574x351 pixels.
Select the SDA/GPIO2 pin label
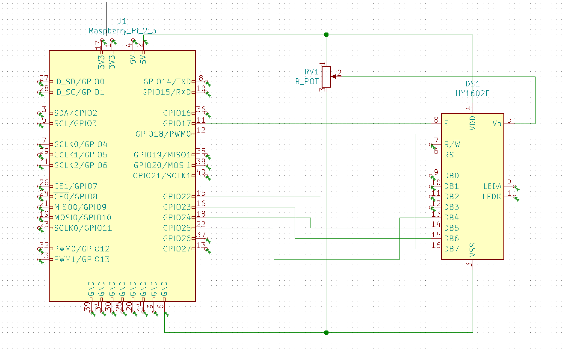(x=76, y=113)
